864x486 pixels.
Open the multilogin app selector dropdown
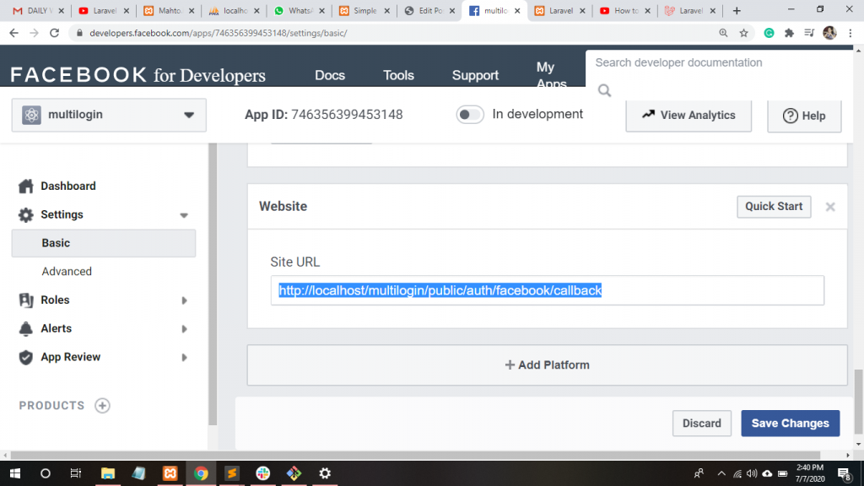(x=109, y=115)
